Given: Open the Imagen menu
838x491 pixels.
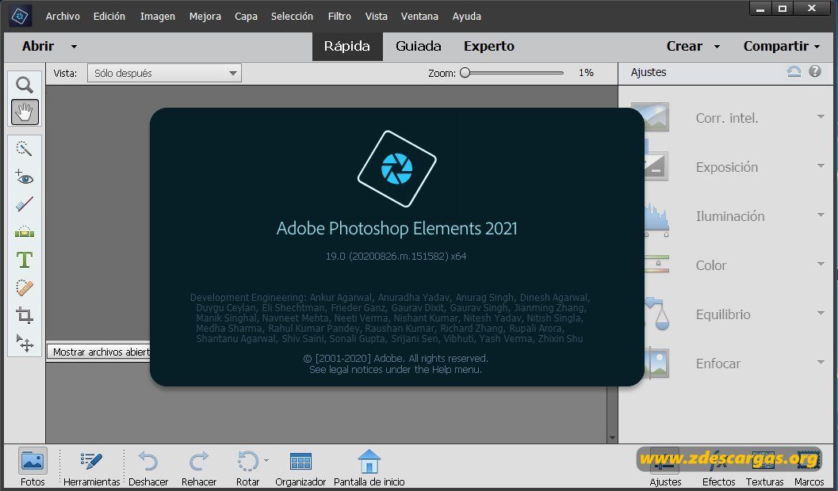Looking at the screenshot, I should [158, 17].
